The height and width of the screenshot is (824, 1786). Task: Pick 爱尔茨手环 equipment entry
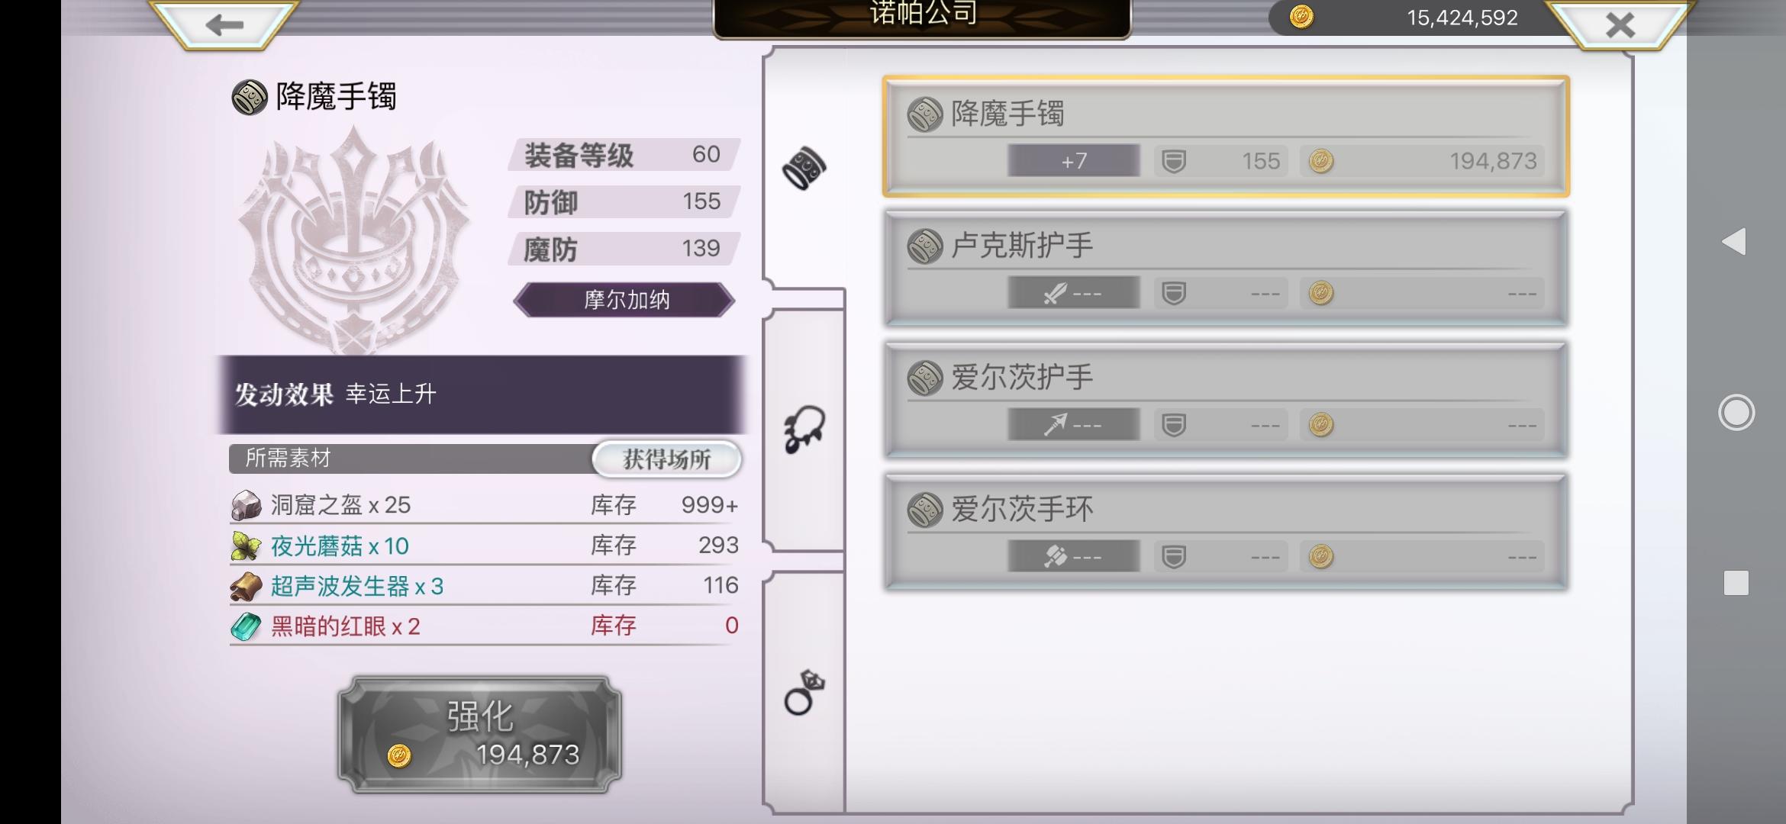[x=1226, y=533]
